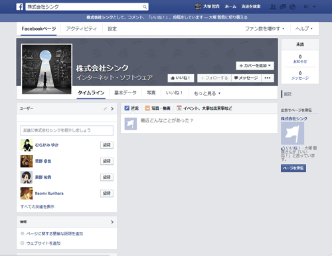Click the page profile picture with keyhole
Viewport: 332px width, 256px height.
(46, 69)
